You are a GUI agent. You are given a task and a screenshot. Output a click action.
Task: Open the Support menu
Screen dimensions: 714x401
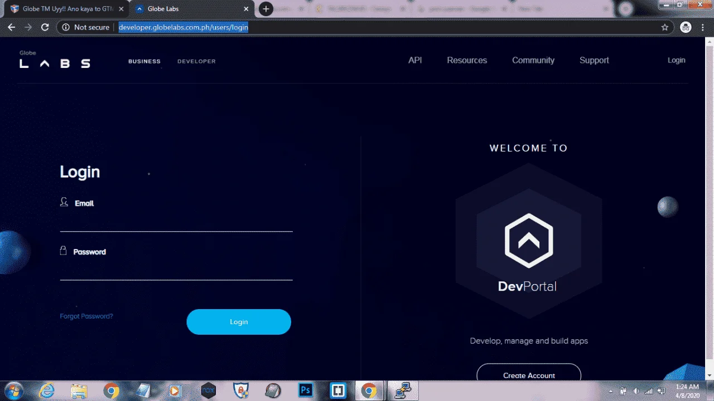pos(594,60)
